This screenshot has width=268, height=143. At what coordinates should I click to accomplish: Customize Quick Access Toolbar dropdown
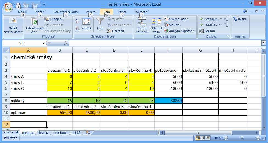click(x=44, y=4)
